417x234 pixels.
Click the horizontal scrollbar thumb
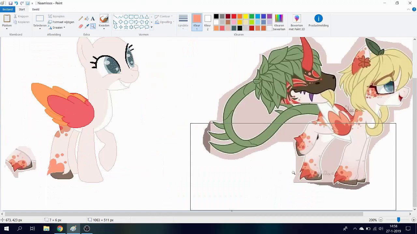183,214
